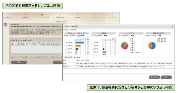The image size is (178, 93).
Task: Check the F24F 13 checkbox
Action: click(x=67, y=46)
